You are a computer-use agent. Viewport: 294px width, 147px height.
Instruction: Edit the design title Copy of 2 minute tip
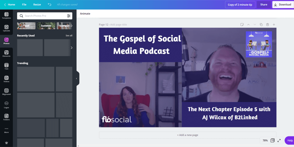(x=240, y=5)
